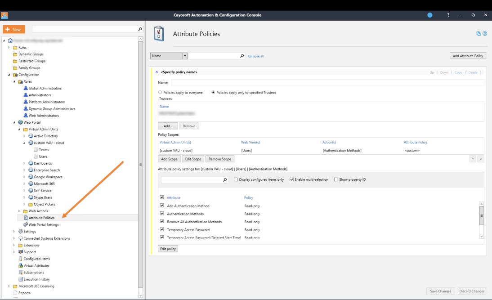Screen dimensions: 492x300
Task: Open Subscriptions in the tree
Action: [x=34, y=273]
